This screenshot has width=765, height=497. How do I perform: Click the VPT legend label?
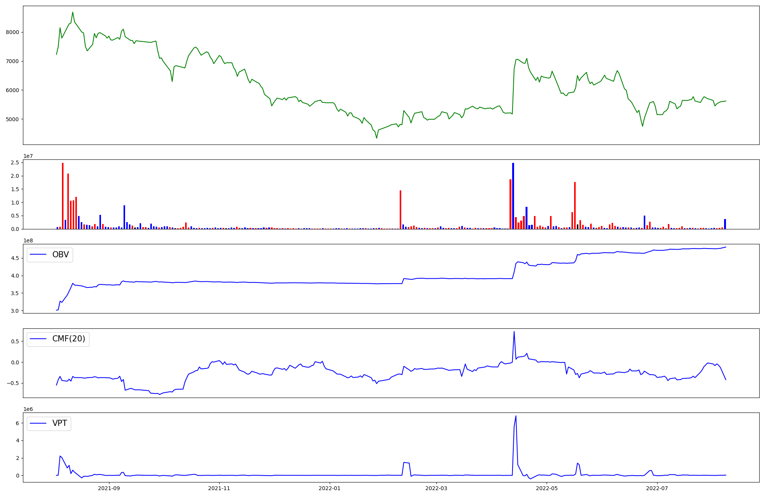point(60,423)
